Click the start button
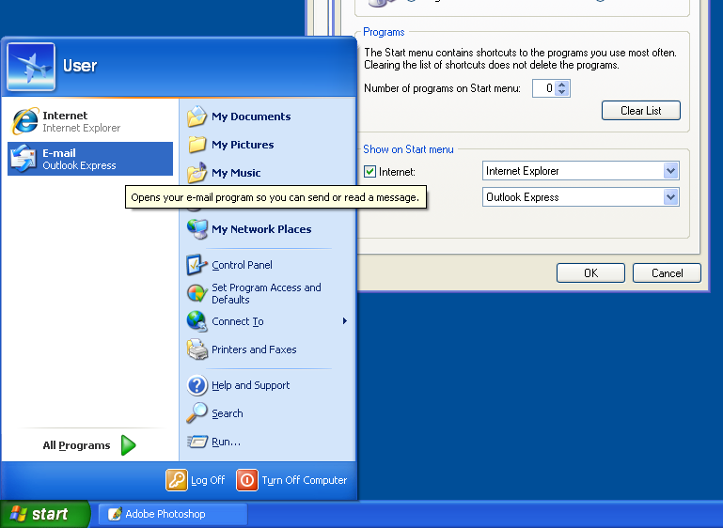Image resolution: width=723 pixels, height=528 pixels. coord(45,514)
